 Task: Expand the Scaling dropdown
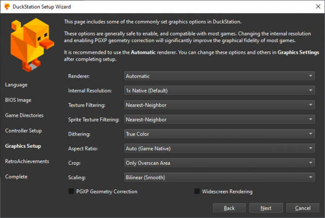[x=219, y=177]
